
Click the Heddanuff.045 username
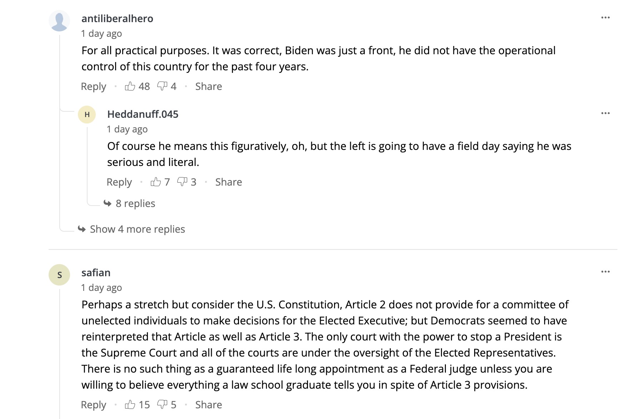click(x=143, y=114)
